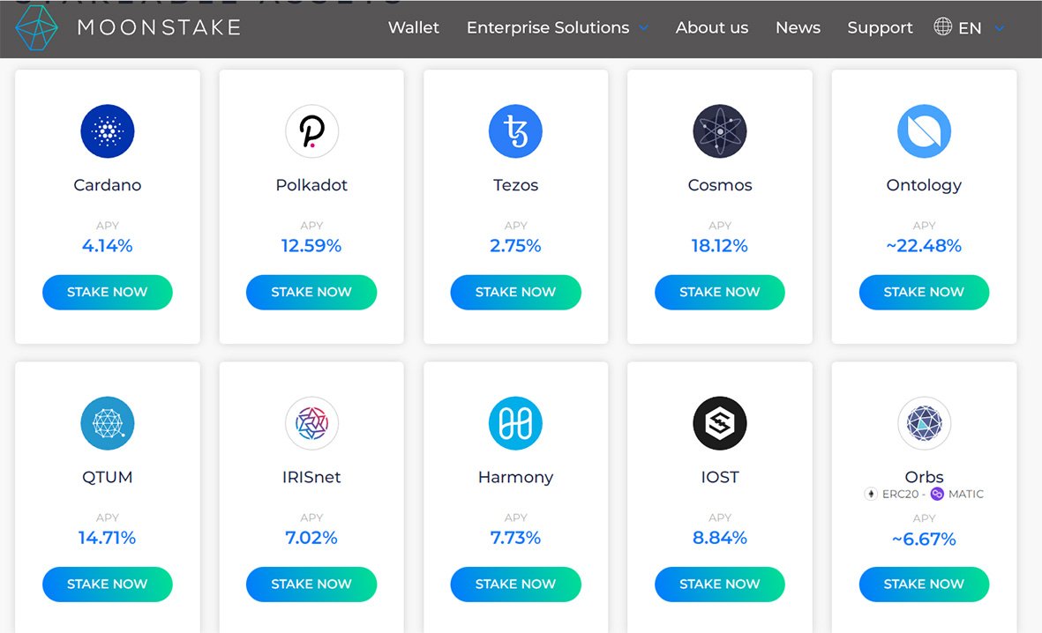Expand the Enterprise Solutions dropdown
1042x633 pixels.
557,28
